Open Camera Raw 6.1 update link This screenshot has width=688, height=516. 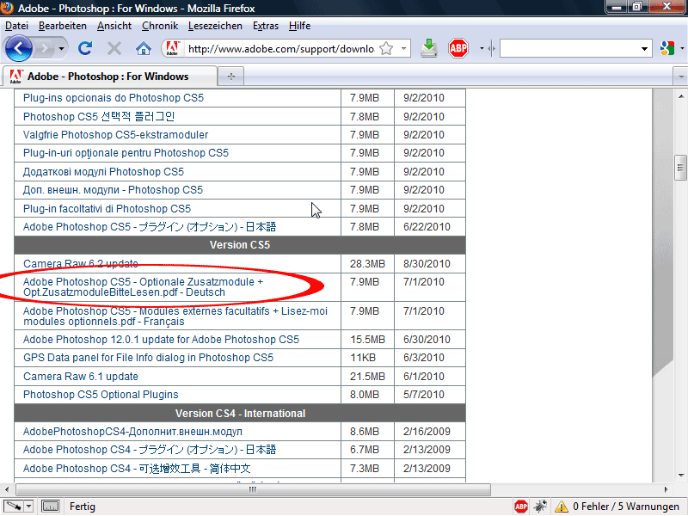click(x=80, y=377)
